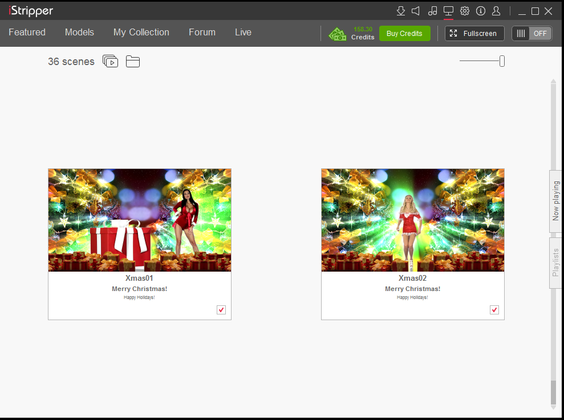Screen dimensions: 564x420
Task: Click the Xmas01 title text
Action: pyautogui.click(x=140, y=278)
